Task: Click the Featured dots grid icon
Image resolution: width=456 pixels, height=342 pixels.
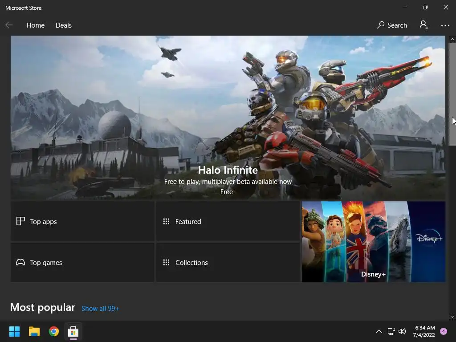Action: pos(166,221)
